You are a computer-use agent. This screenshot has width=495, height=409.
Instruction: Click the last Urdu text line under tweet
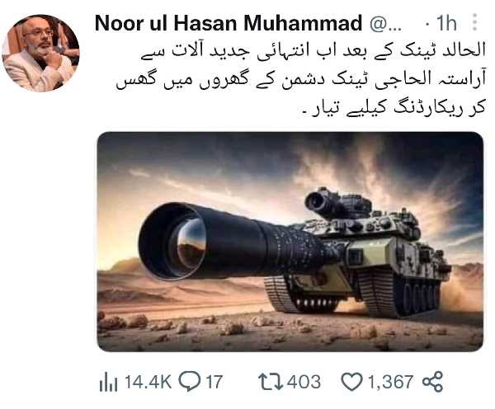pos(394,108)
